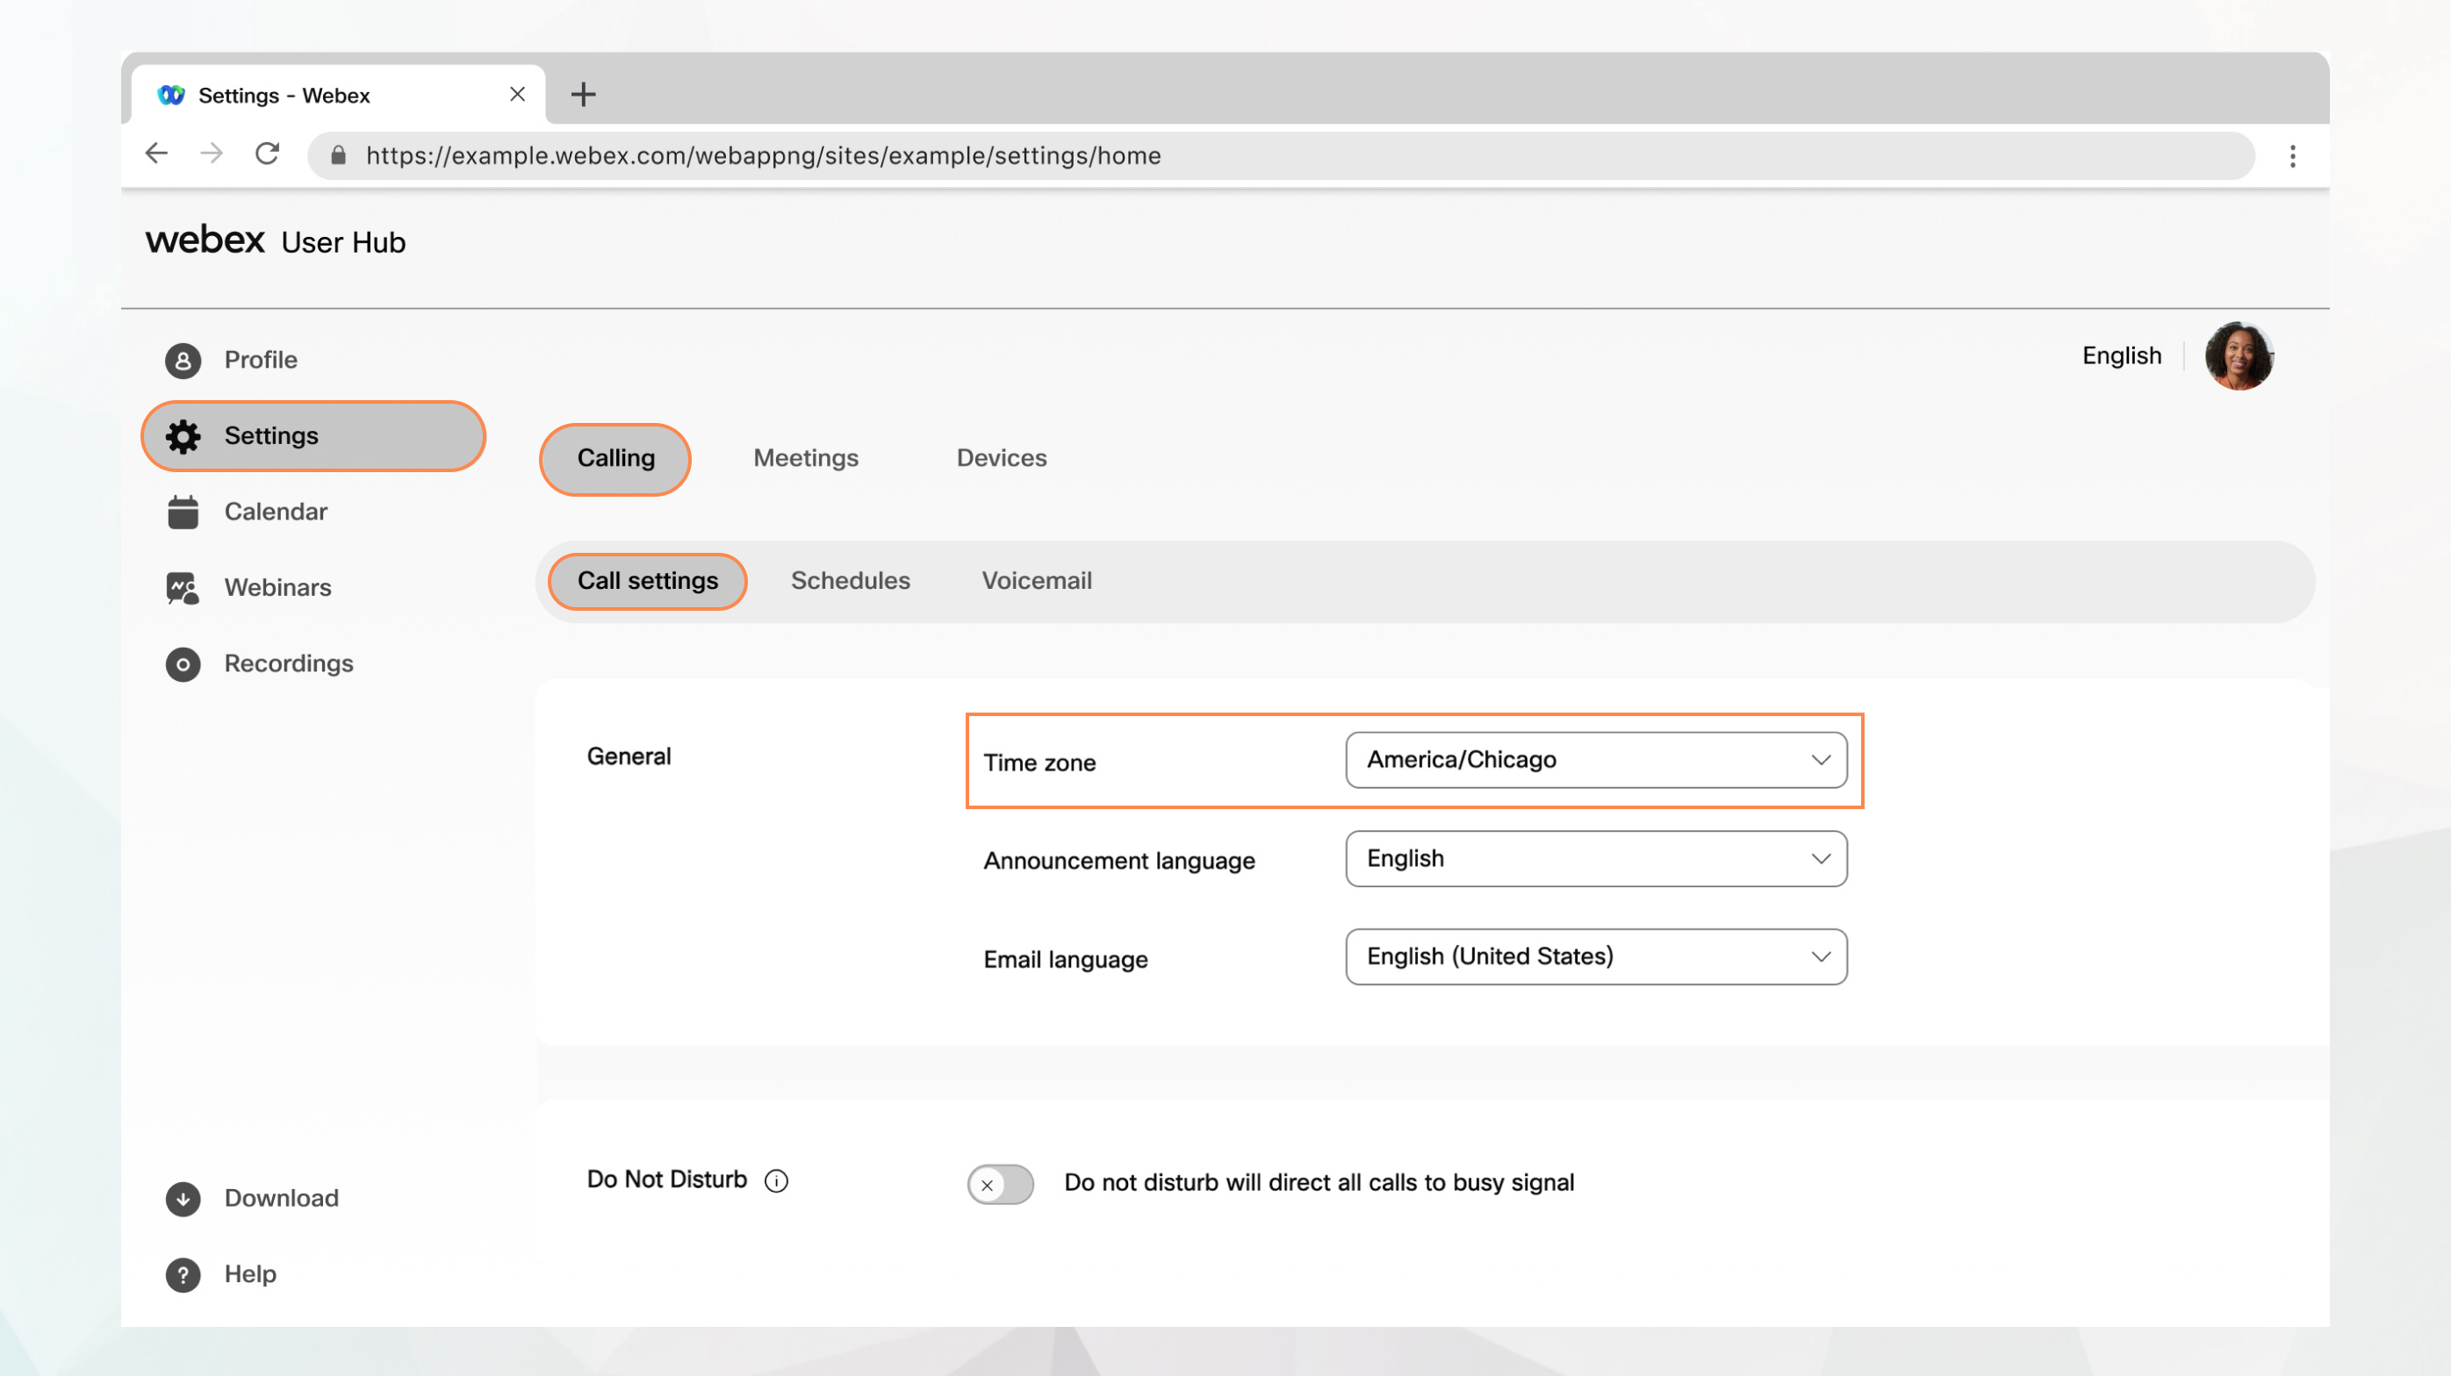Image resolution: width=2451 pixels, height=1376 pixels.
Task: Click the Download icon in sidebar
Action: [182, 1198]
